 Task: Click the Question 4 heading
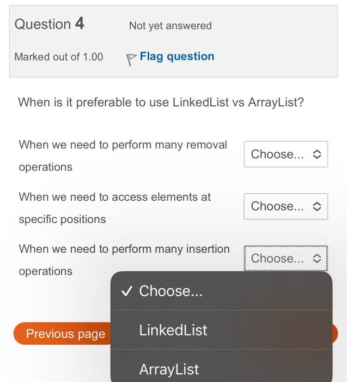[x=50, y=24]
